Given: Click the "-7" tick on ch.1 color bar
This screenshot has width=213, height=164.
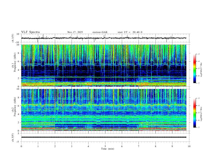Looking at the screenshot, I should 198,83.
